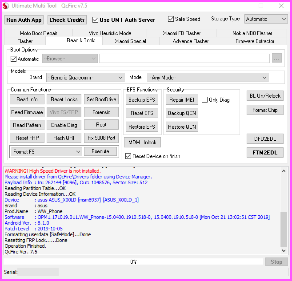Click the log scrollbar thumb

284,229
